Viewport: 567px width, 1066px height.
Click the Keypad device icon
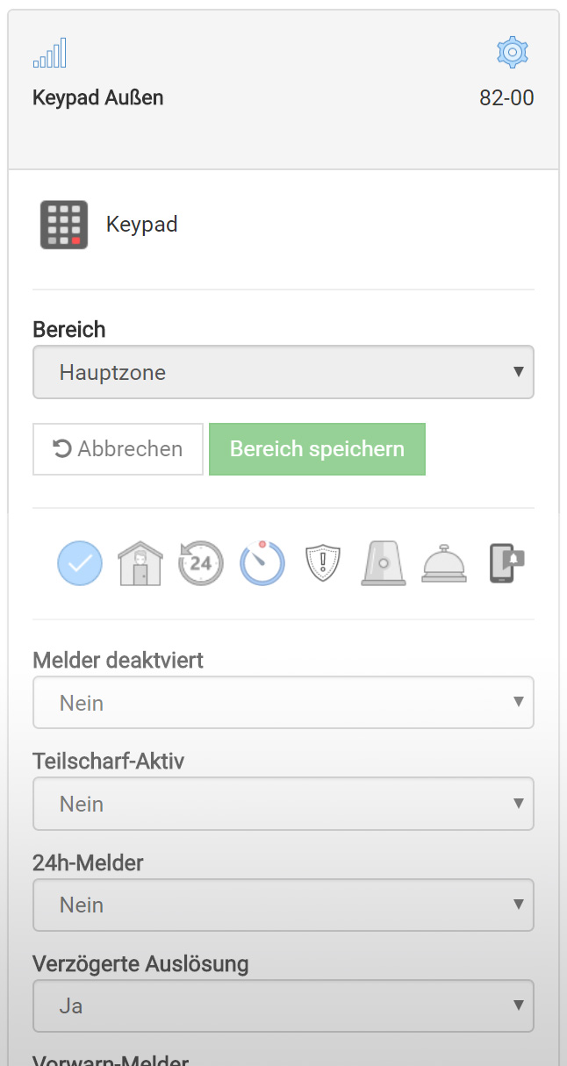click(x=64, y=225)
